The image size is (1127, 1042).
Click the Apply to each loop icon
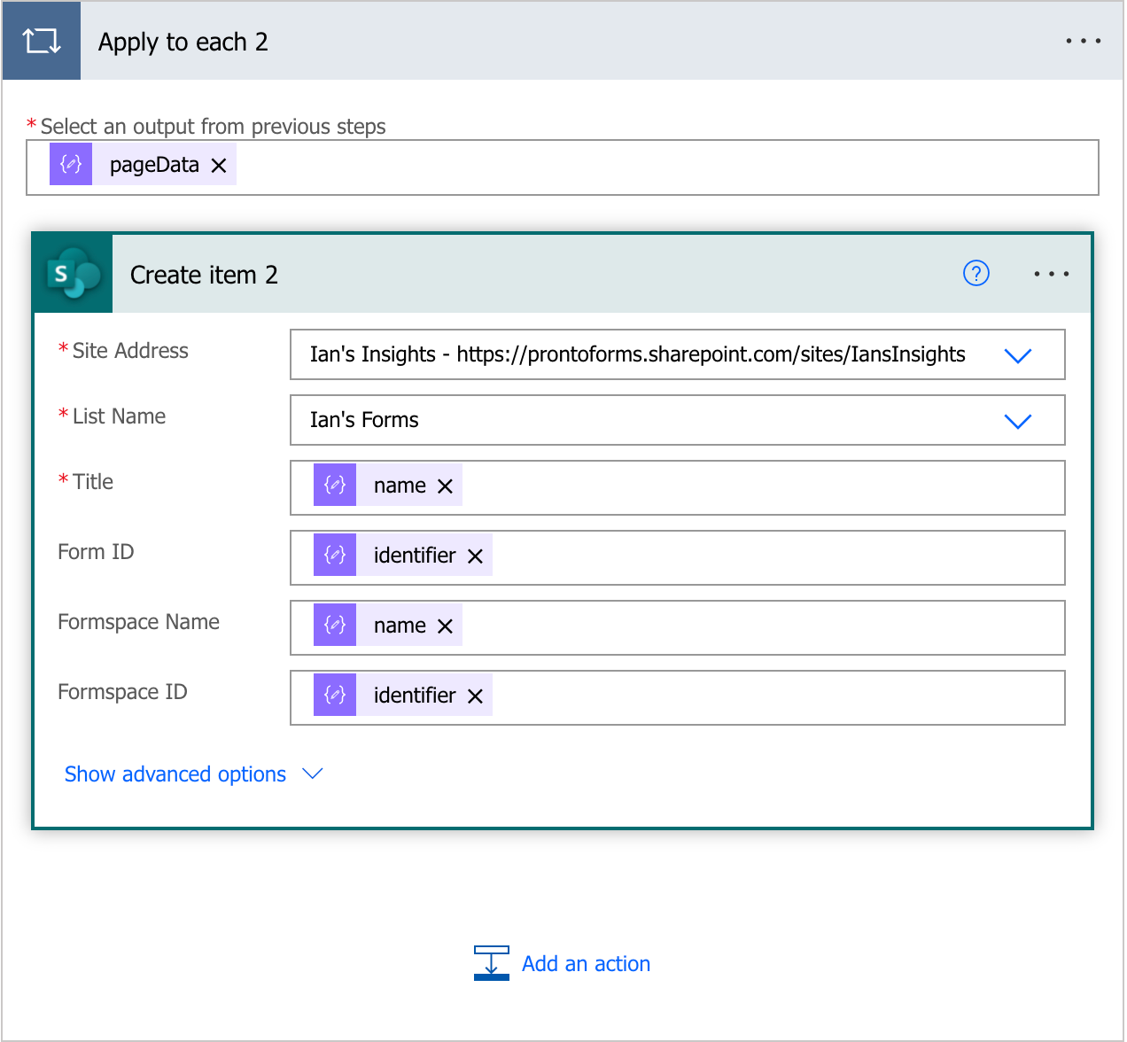click(x=42, y=41)
